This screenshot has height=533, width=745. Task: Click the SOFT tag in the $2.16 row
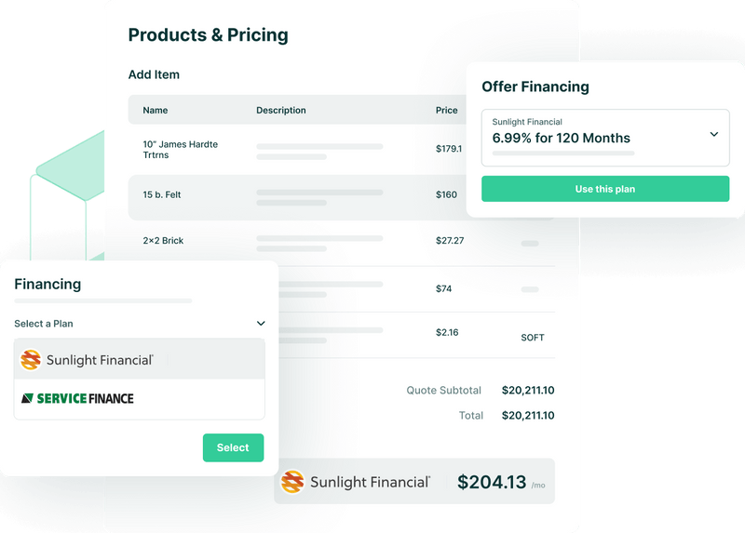click(x=533, y=338)
